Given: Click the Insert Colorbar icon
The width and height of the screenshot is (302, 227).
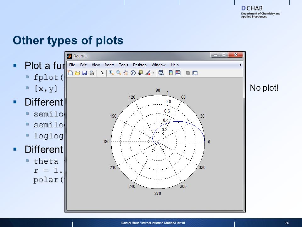Looking at the screenshot, I should 171,73.
